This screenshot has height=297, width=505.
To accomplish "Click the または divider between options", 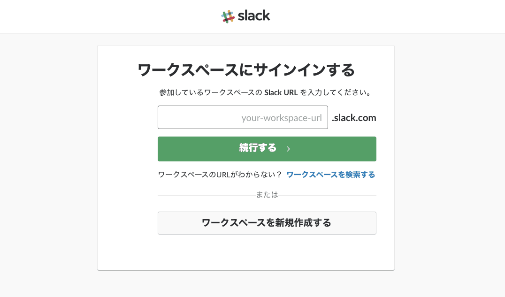I will [x=267, y=194].
